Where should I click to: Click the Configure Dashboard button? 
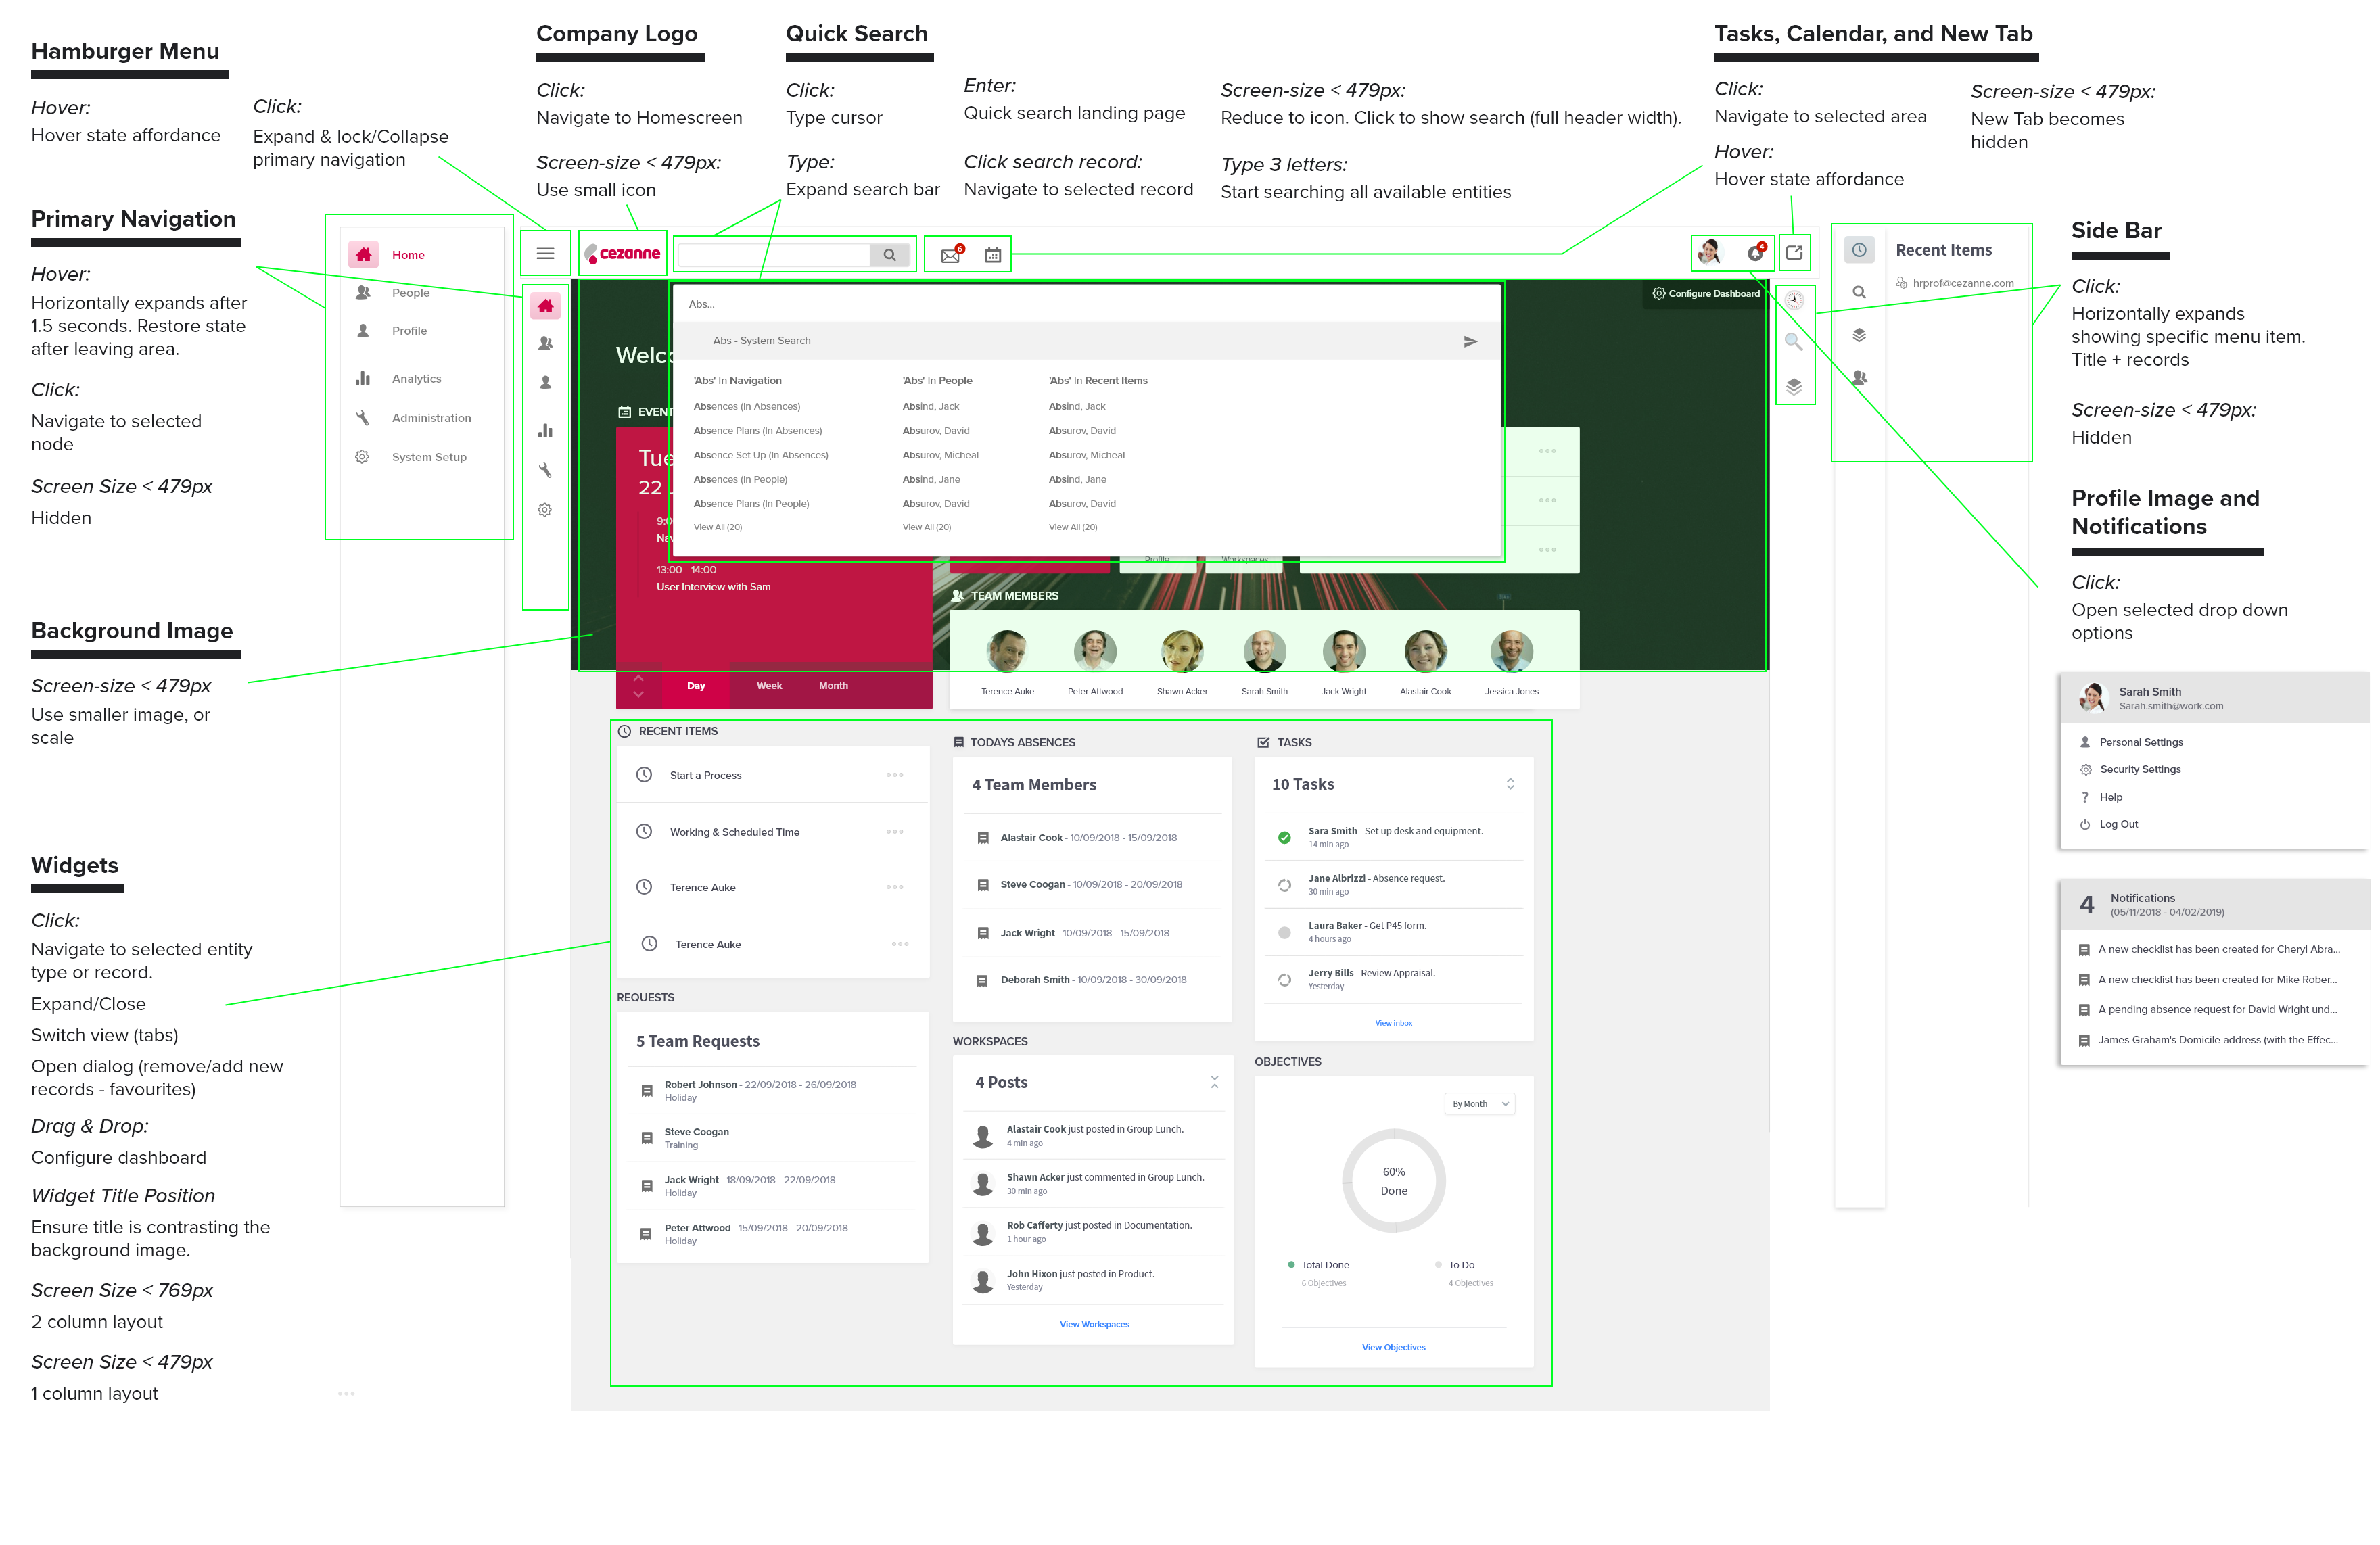1705,294
